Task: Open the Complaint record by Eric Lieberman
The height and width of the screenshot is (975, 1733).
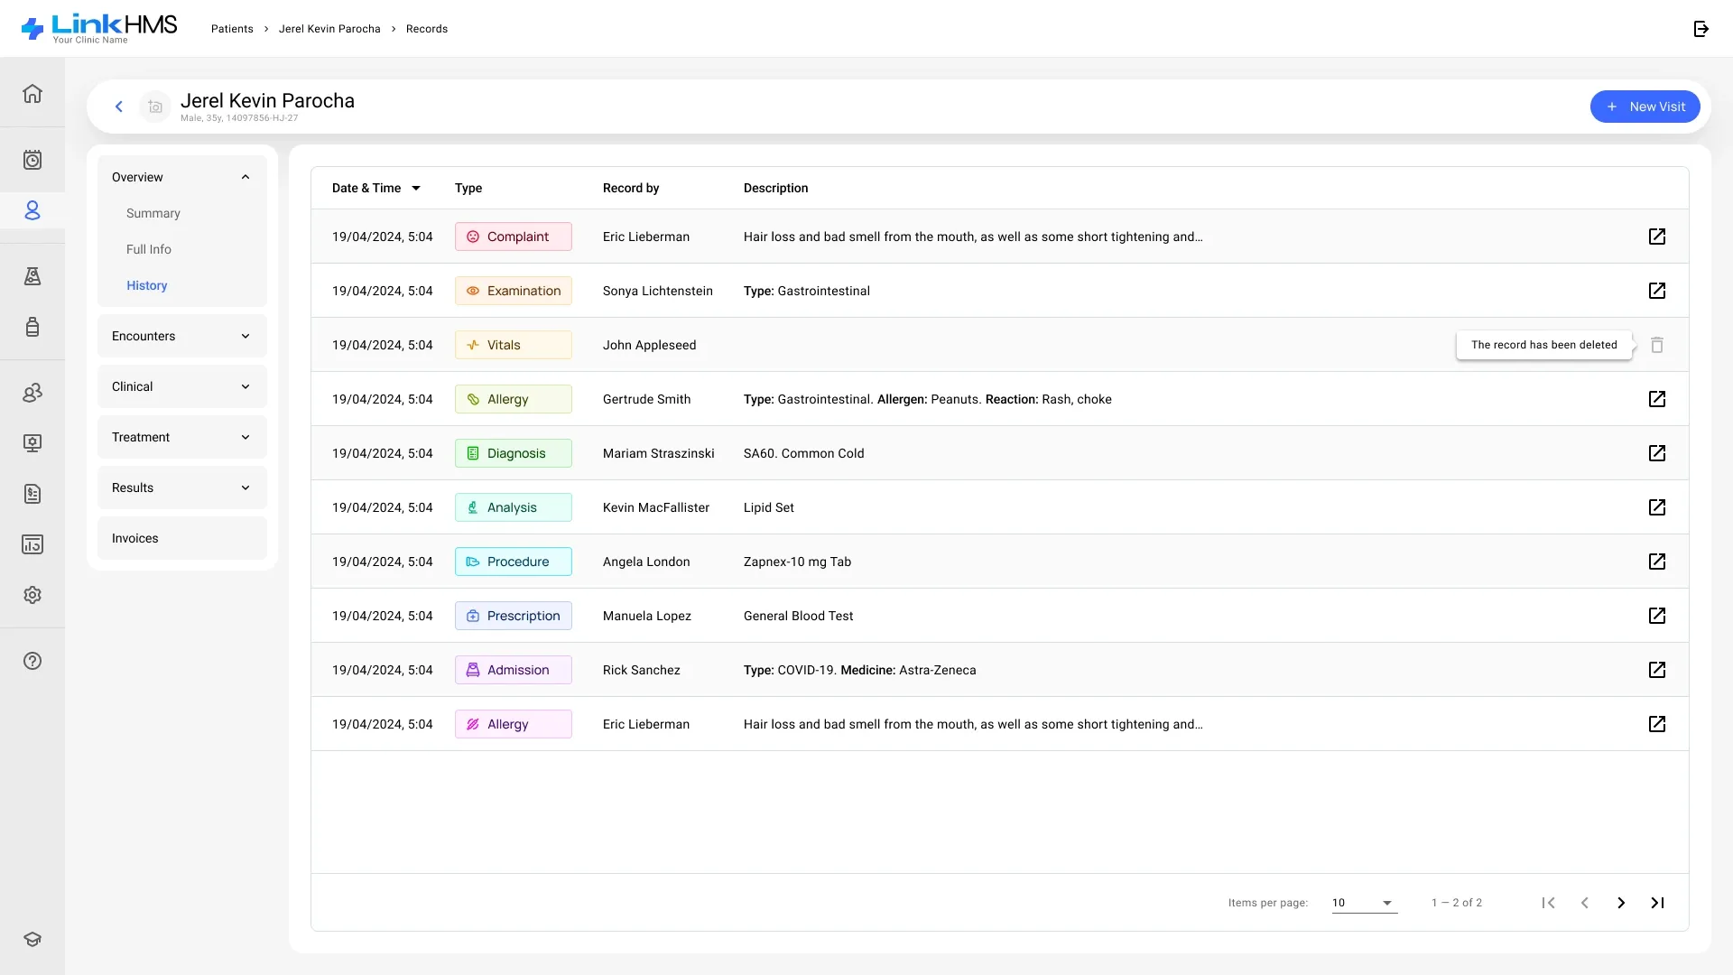Action: [x=1657, y=237]
